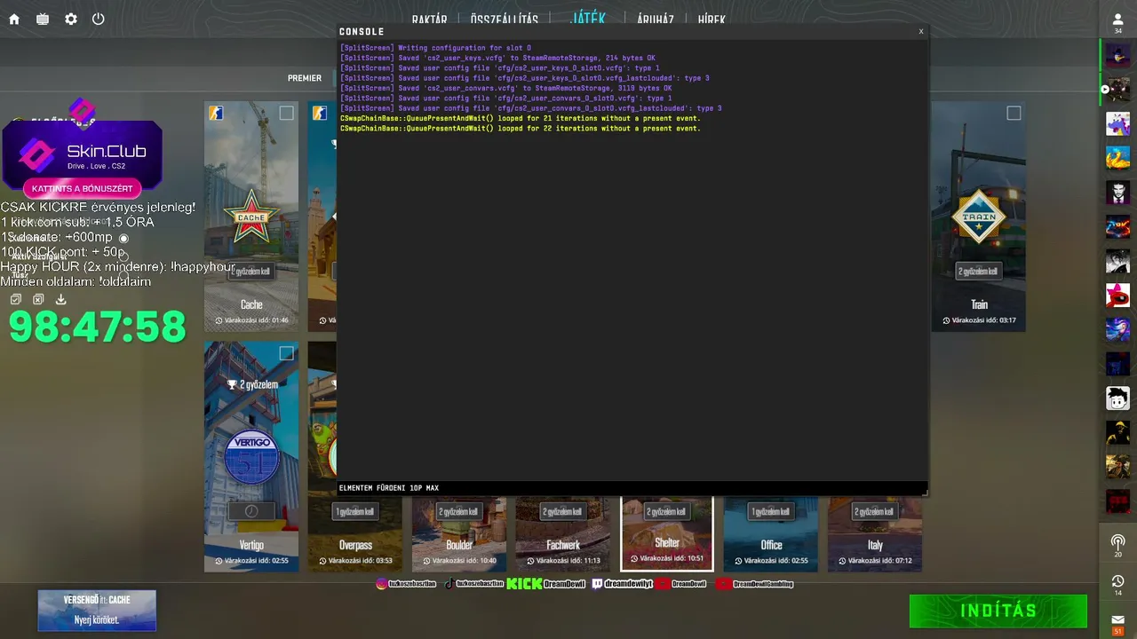This screenshot has height=639, width=1137.
Task: Click the 98:47:58 countdown timer
Action: (x=98, y=327)
